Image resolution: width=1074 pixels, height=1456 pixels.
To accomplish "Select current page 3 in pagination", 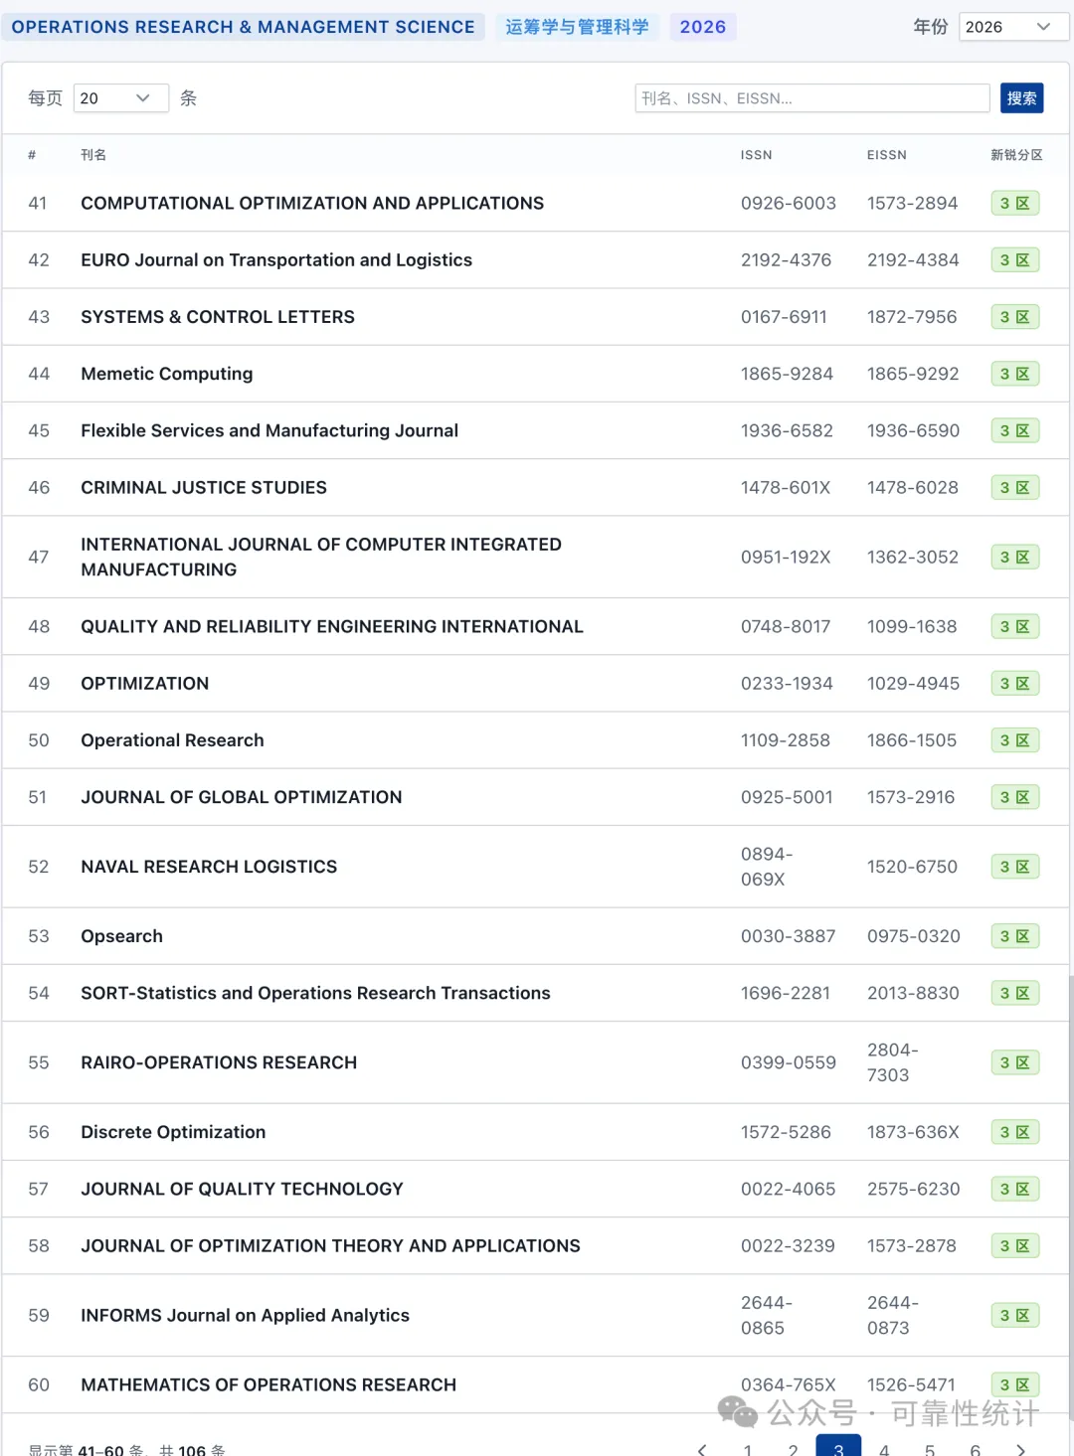I will tap(838, 1447).
